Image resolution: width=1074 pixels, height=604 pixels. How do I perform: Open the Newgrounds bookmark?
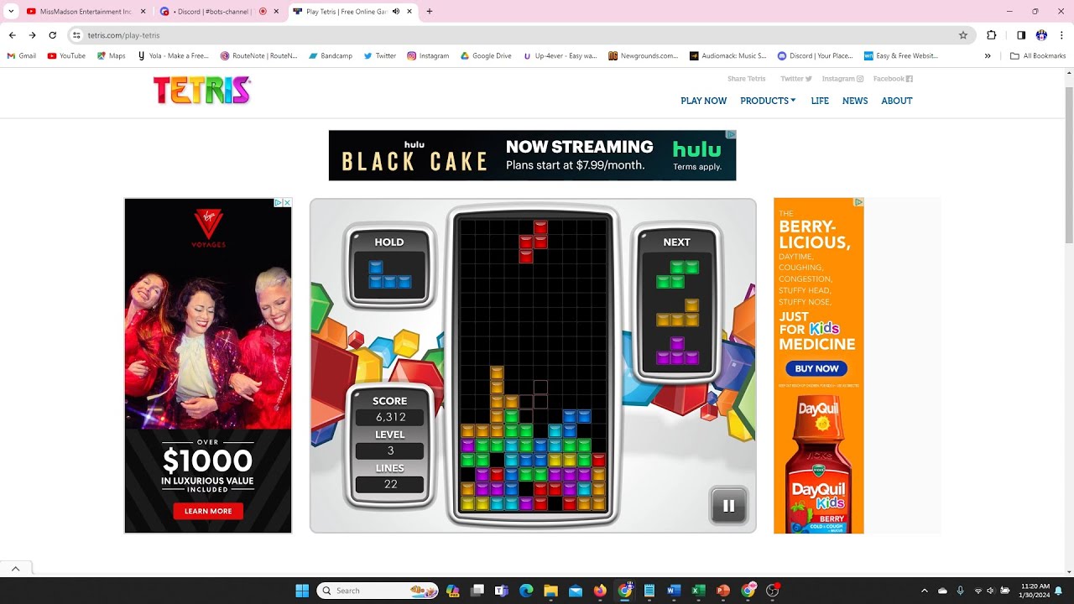(644, 56)
